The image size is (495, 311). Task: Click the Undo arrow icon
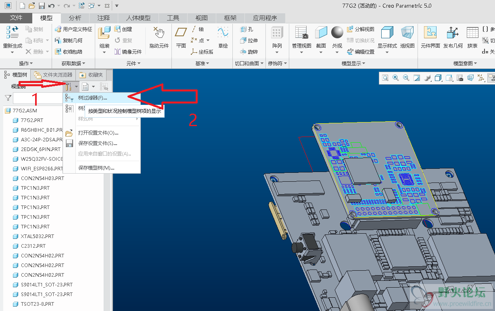click(x=51, y=6)
